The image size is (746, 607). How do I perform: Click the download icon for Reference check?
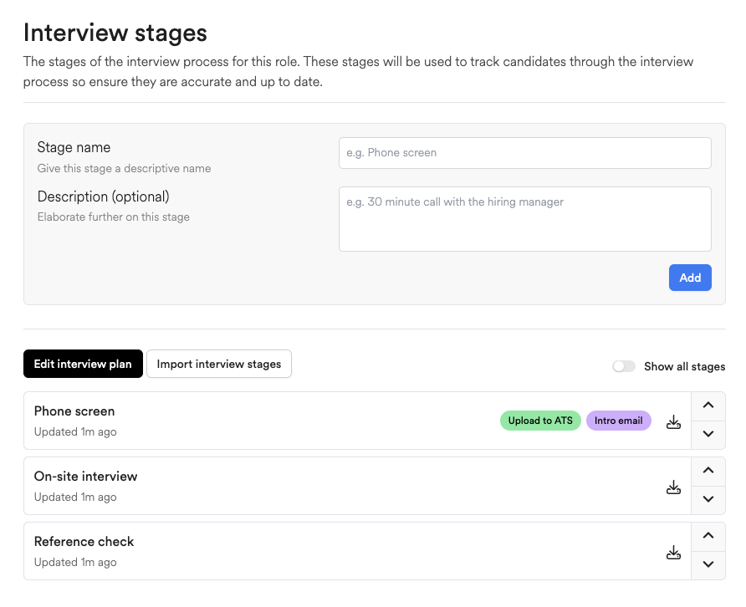[673, 552]
